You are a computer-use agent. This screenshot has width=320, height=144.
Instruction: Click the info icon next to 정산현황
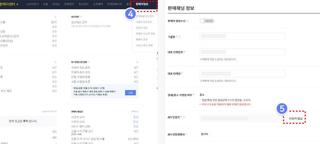tap(81, 16)
